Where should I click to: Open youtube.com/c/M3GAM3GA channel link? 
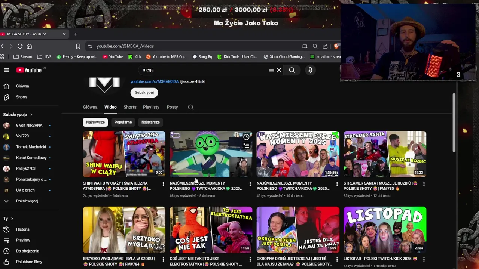155,81
